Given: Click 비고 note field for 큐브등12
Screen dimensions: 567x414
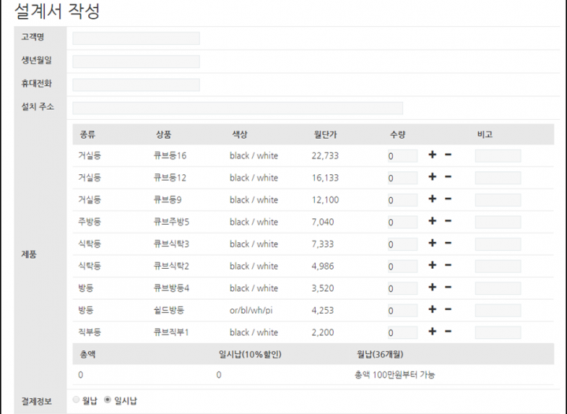Looking at the screenshot, I should [497, 178].
